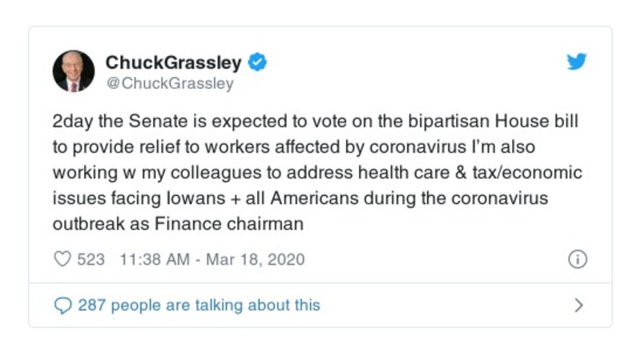Click the blue speech bubble icon
The image size is (641, 356).
pyautogui.click(x=62, y=305)
